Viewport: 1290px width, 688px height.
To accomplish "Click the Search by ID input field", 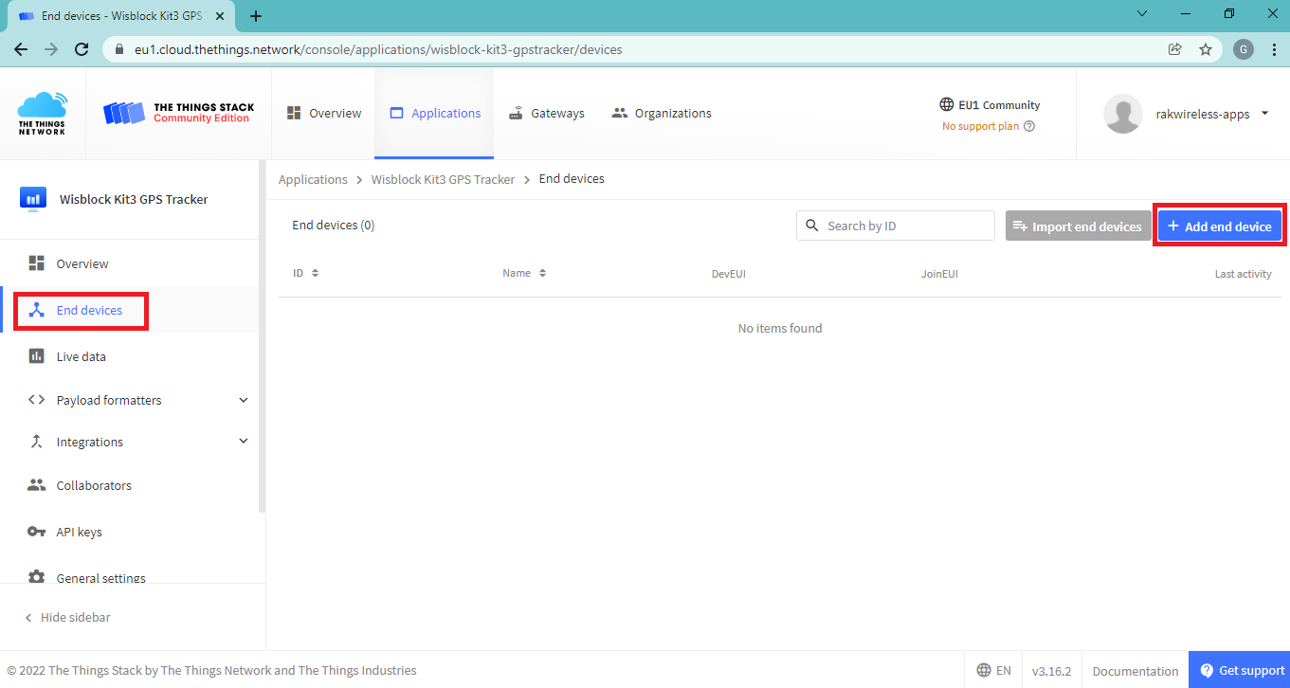I will pos(905,226).
